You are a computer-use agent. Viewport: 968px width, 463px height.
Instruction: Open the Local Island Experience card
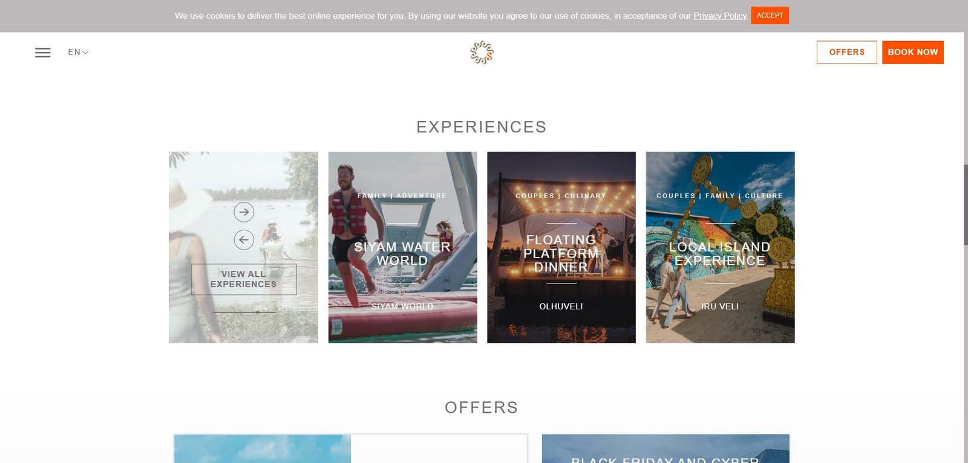point(720,247)
